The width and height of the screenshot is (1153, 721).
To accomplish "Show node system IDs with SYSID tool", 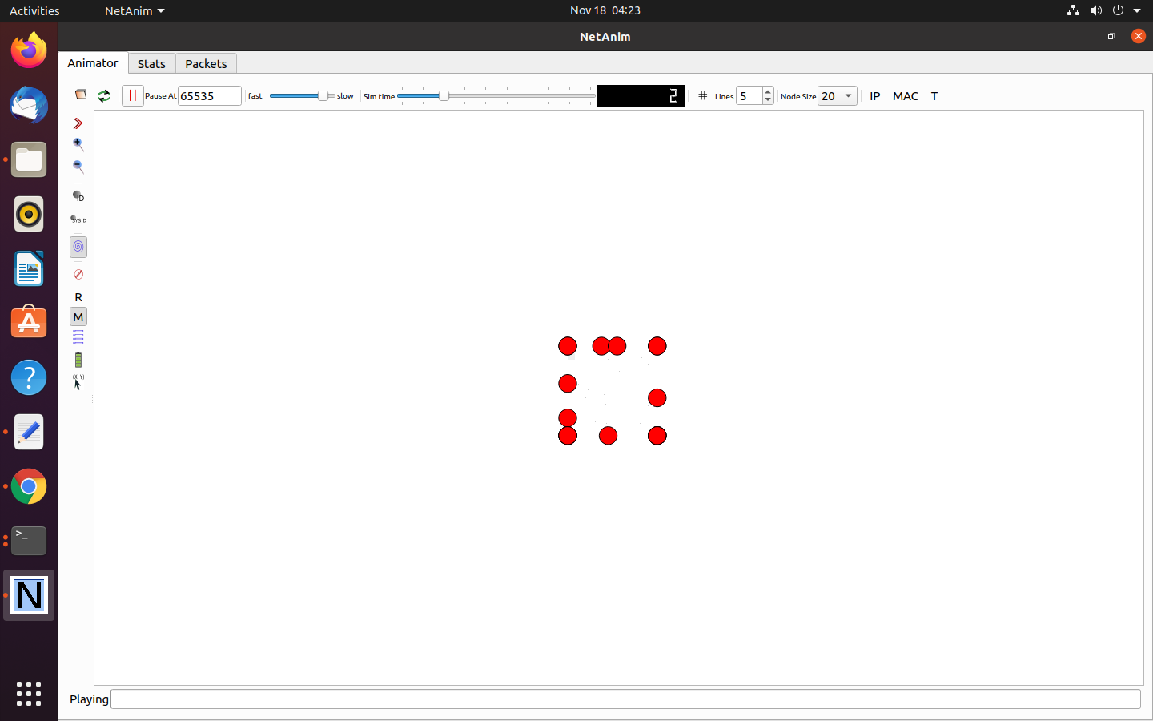I will pyautogui.click(x=78, y=220).
